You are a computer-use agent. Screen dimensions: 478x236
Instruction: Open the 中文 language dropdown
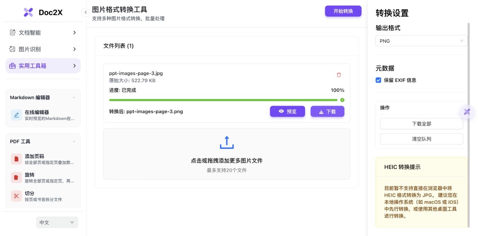[x=57, y=223]
